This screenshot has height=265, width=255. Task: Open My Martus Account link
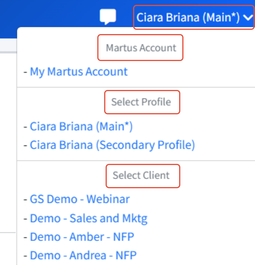coord(79,72)
